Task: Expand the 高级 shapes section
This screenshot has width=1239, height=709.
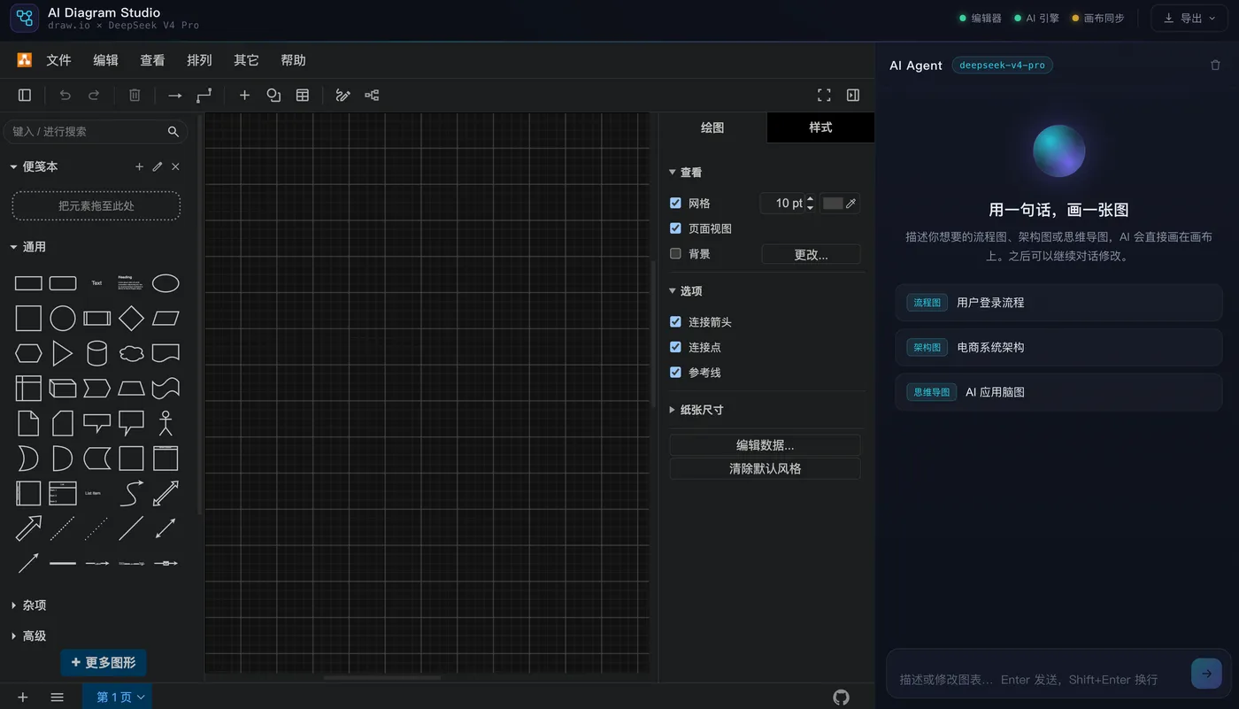Action: pos(27,636)
